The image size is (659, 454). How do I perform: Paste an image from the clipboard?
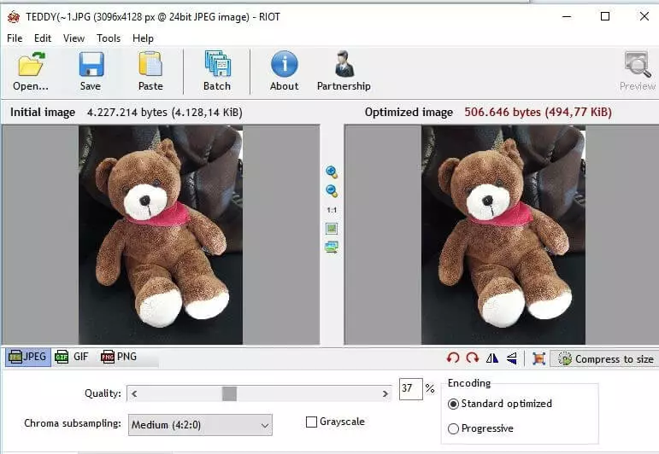[x=150, y=72]
